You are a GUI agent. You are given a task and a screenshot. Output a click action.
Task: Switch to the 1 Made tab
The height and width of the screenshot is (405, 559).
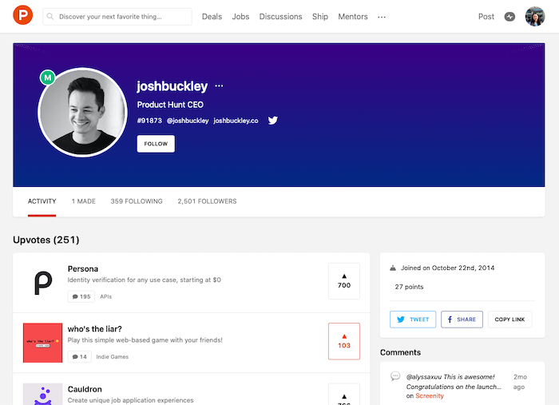point(83,201)
